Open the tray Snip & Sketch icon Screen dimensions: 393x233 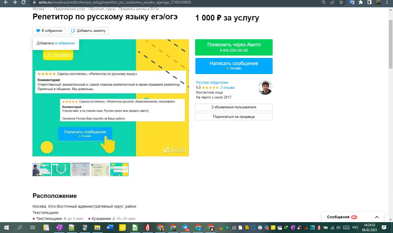(x=254, y=228)
